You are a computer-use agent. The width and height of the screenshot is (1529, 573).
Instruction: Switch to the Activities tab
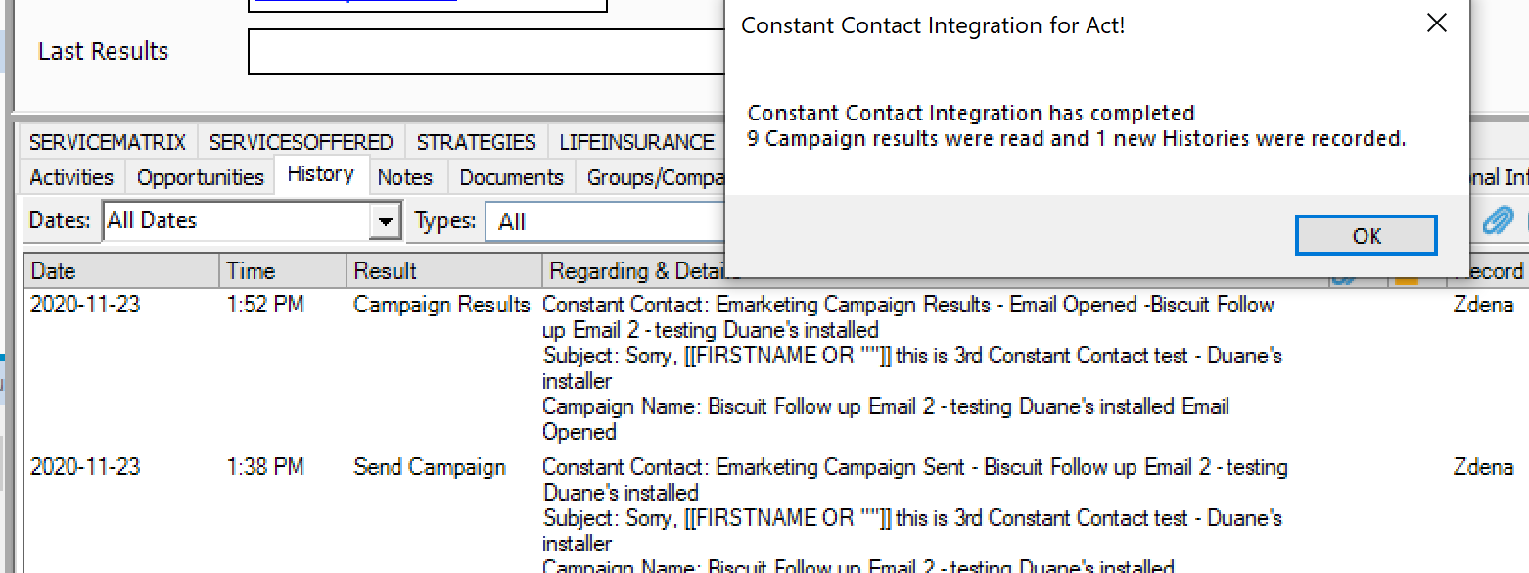pyautogui.click(x=71, y=177)
